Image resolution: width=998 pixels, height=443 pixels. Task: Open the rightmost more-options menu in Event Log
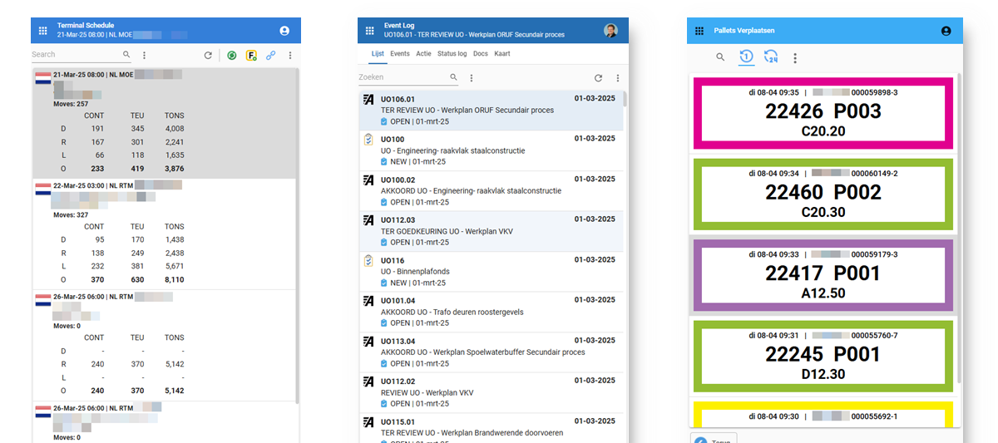(617, 78)
